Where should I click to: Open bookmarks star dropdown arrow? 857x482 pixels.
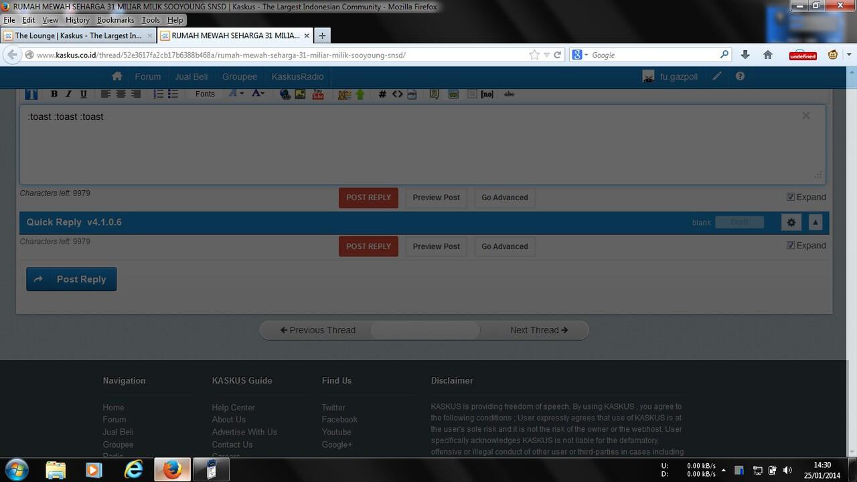546,55
